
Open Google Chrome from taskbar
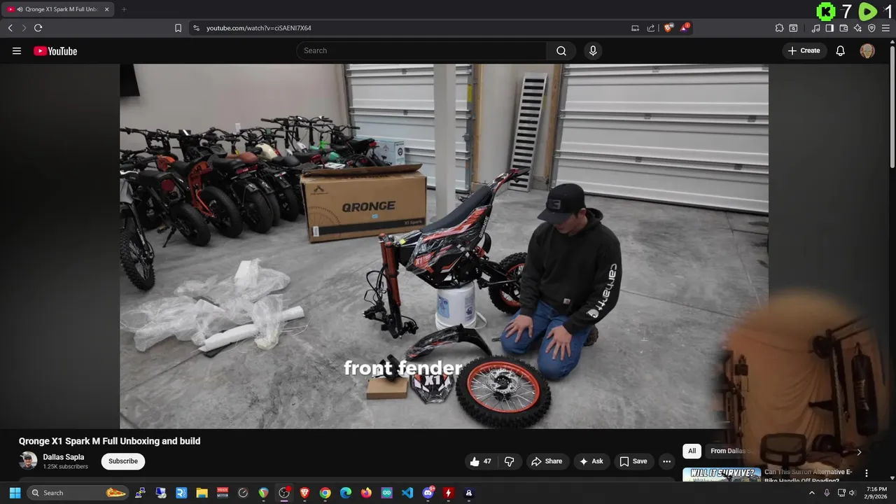[x=325, y=493]
